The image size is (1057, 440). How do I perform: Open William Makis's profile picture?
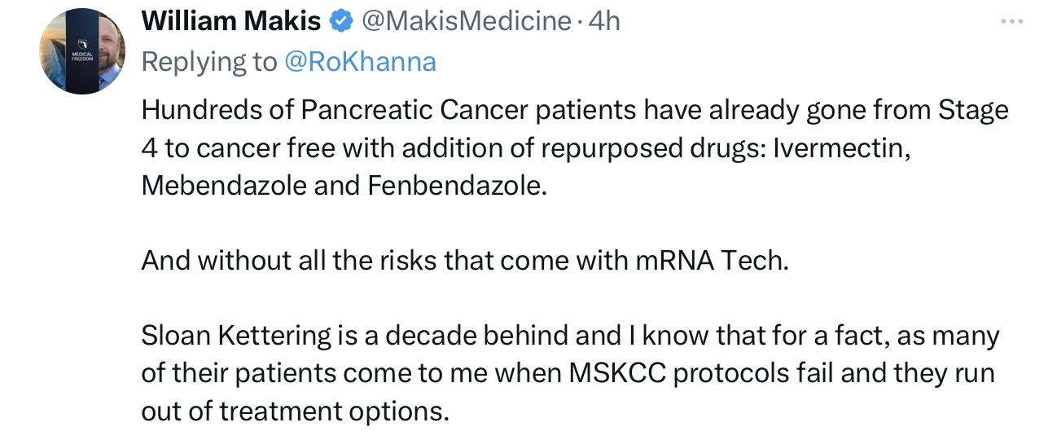tap(82, 53)
